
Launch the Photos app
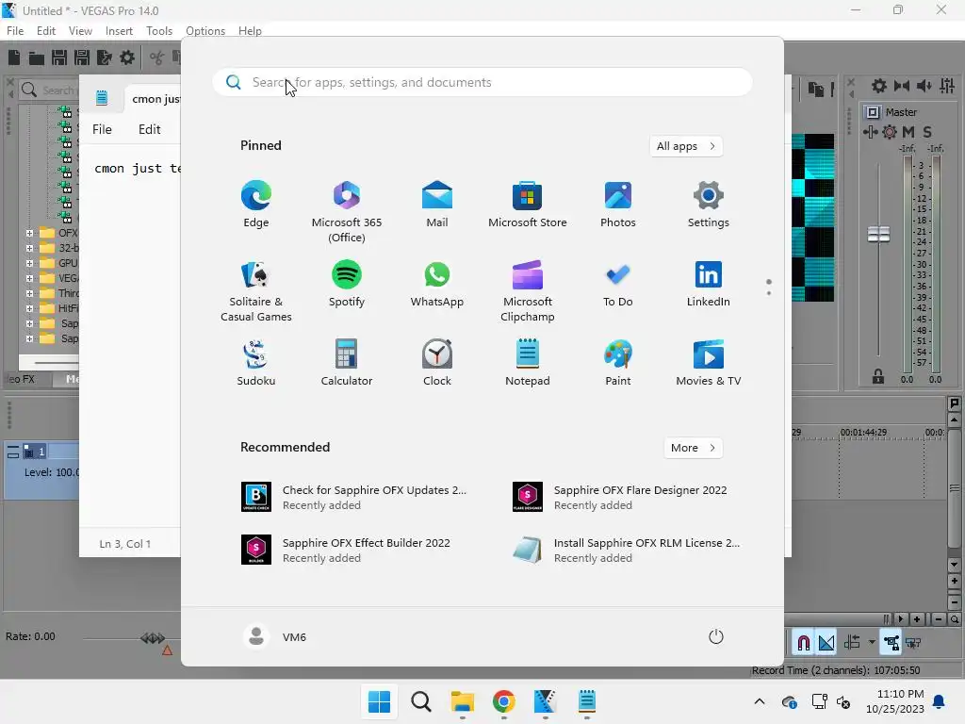tap(618, 205)
